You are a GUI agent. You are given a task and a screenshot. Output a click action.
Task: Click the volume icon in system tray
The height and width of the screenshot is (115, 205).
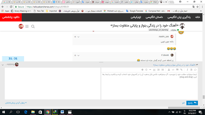point(180,112)
